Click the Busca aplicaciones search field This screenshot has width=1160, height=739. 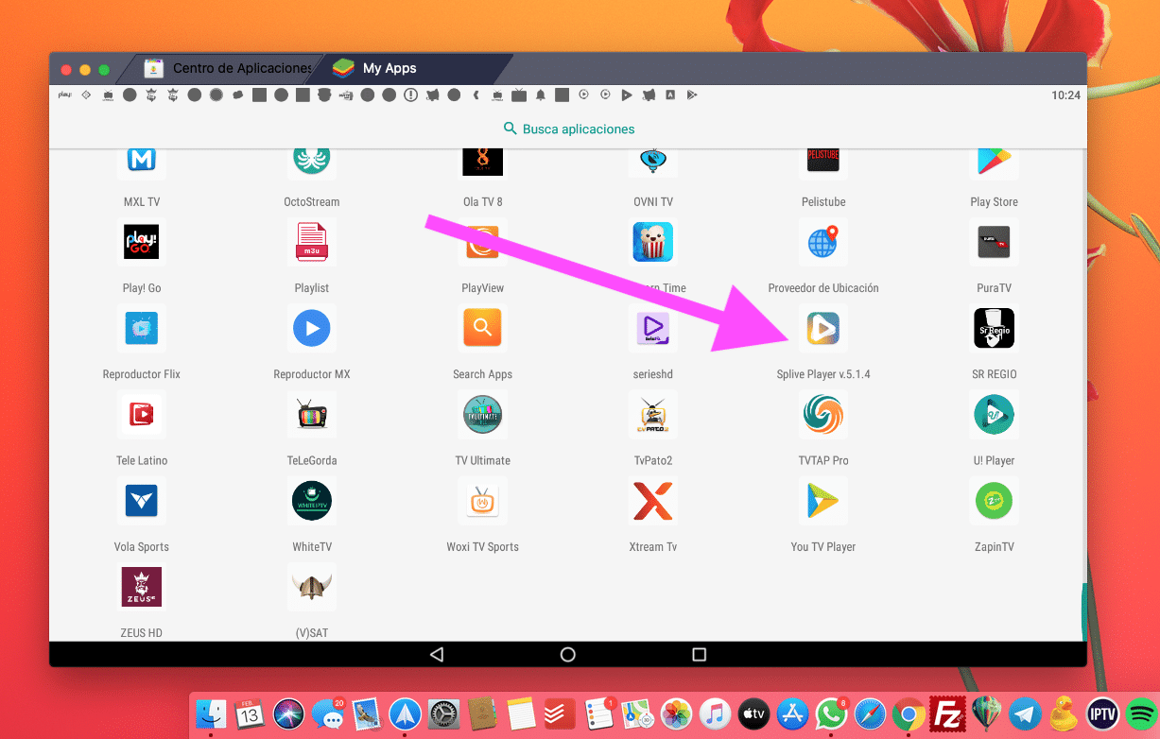click(x=567, y=129)
